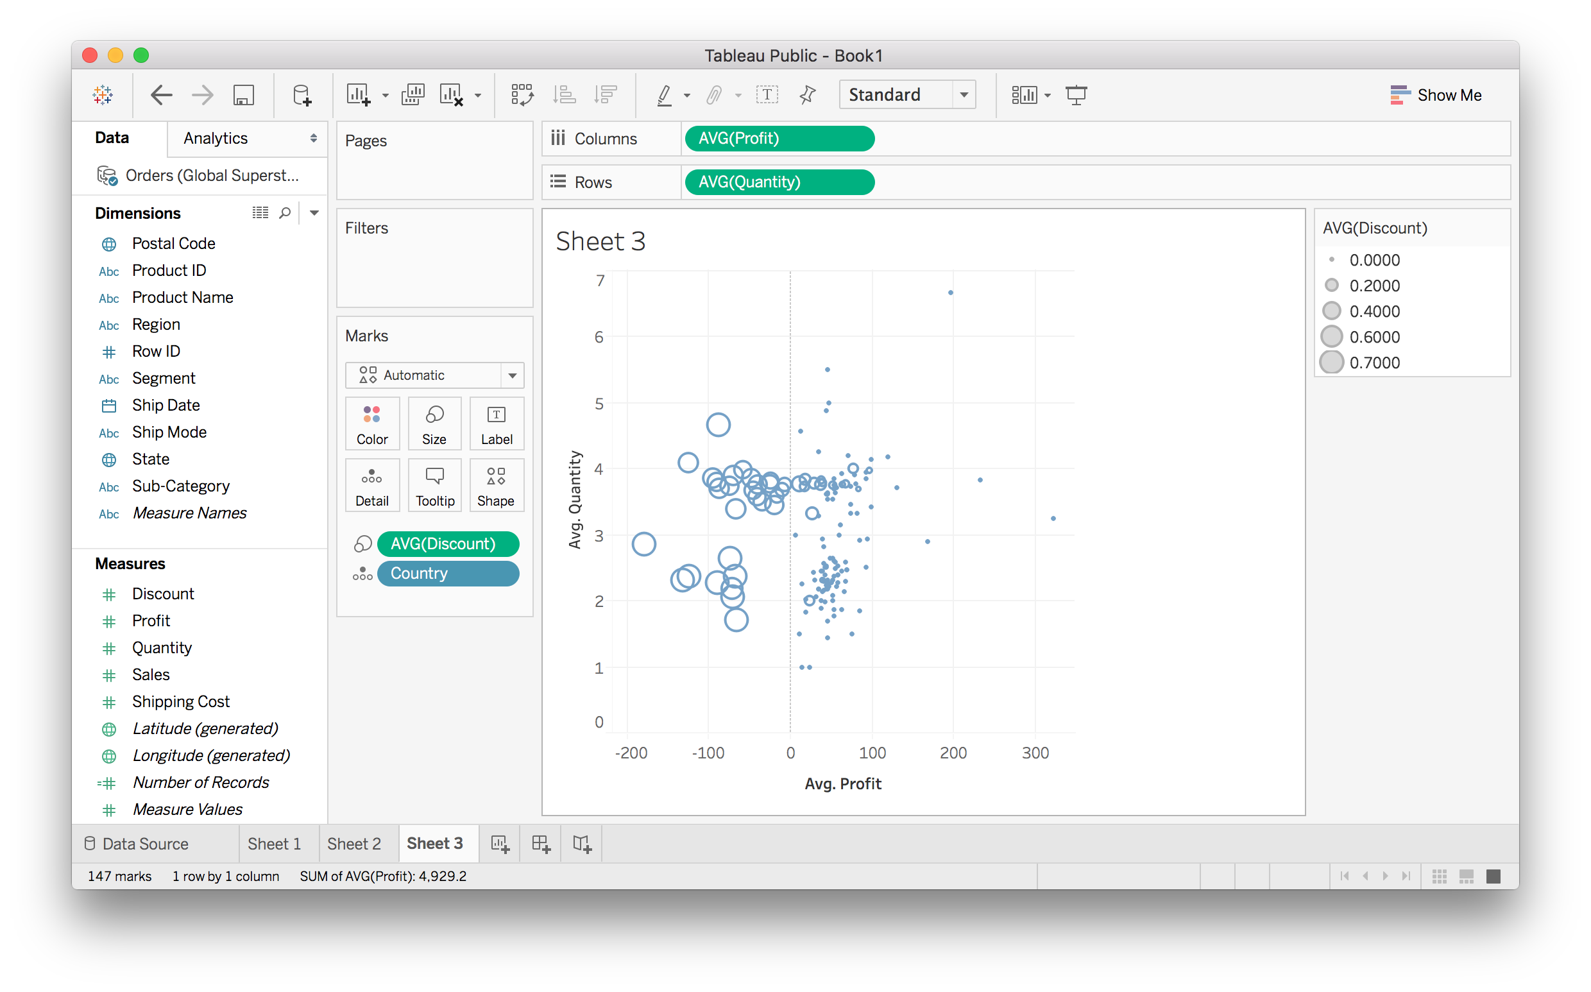
Task: Click the search dimensions magnifier icon
Action: coord(285,212)
